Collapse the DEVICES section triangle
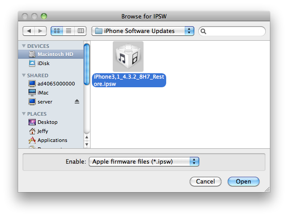Viewport: 288px width, 217px height. pyautogui.click(x=24, y=46)
